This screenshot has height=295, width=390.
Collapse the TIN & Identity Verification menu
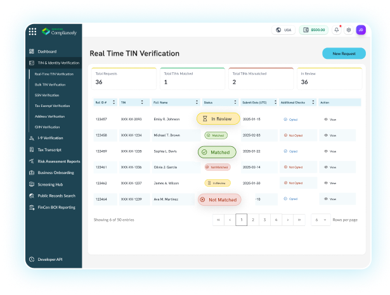tap(55, 63)
